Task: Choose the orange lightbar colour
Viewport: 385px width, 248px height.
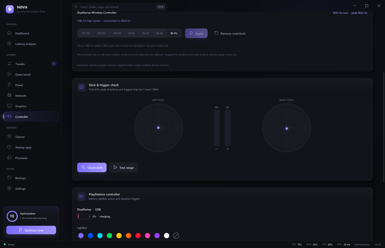Action: point(129,236)
